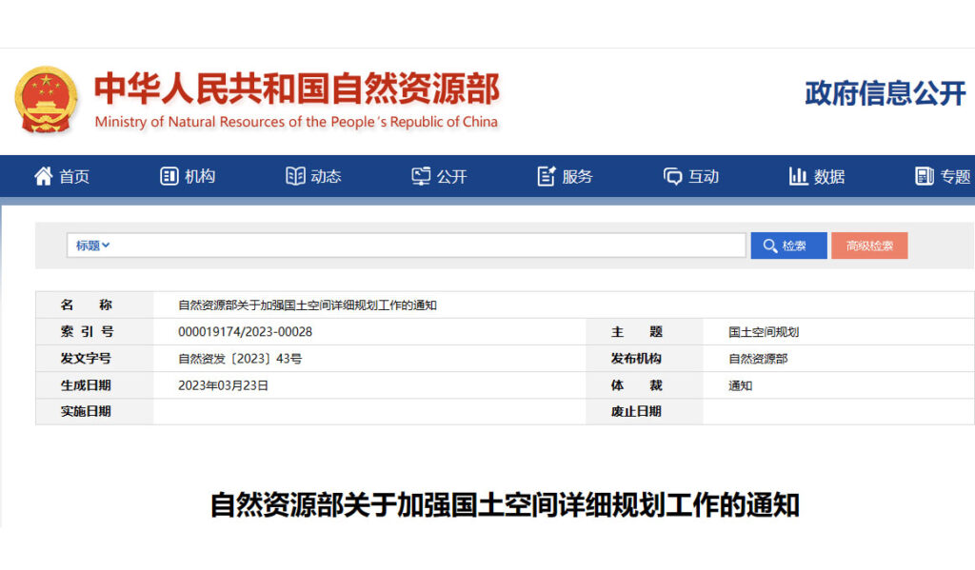Select the 通知 genre value

[740, 385]
